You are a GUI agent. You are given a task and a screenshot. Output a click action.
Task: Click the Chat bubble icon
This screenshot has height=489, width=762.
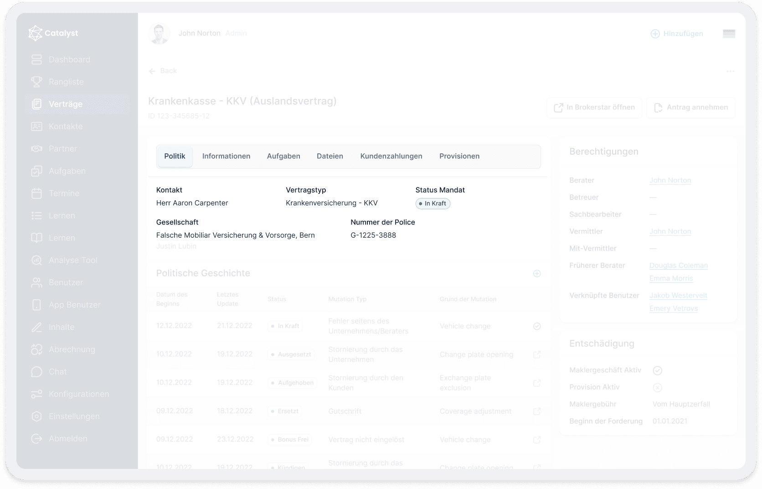point(36,372)
